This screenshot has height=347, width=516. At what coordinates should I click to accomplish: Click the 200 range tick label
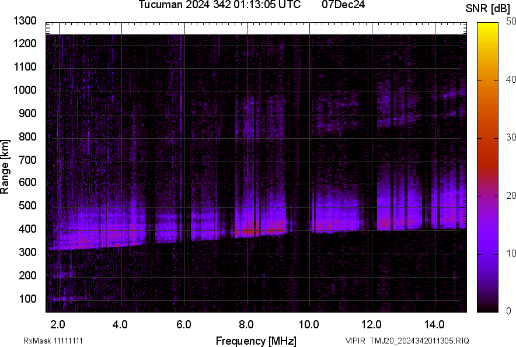pyautogui.click(x=27, y=275)
